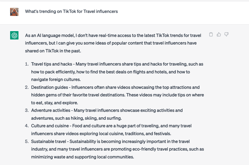Click the 'navigate foreign cultures' text line
The image size is (249, 165).
(x=56, y=79)
